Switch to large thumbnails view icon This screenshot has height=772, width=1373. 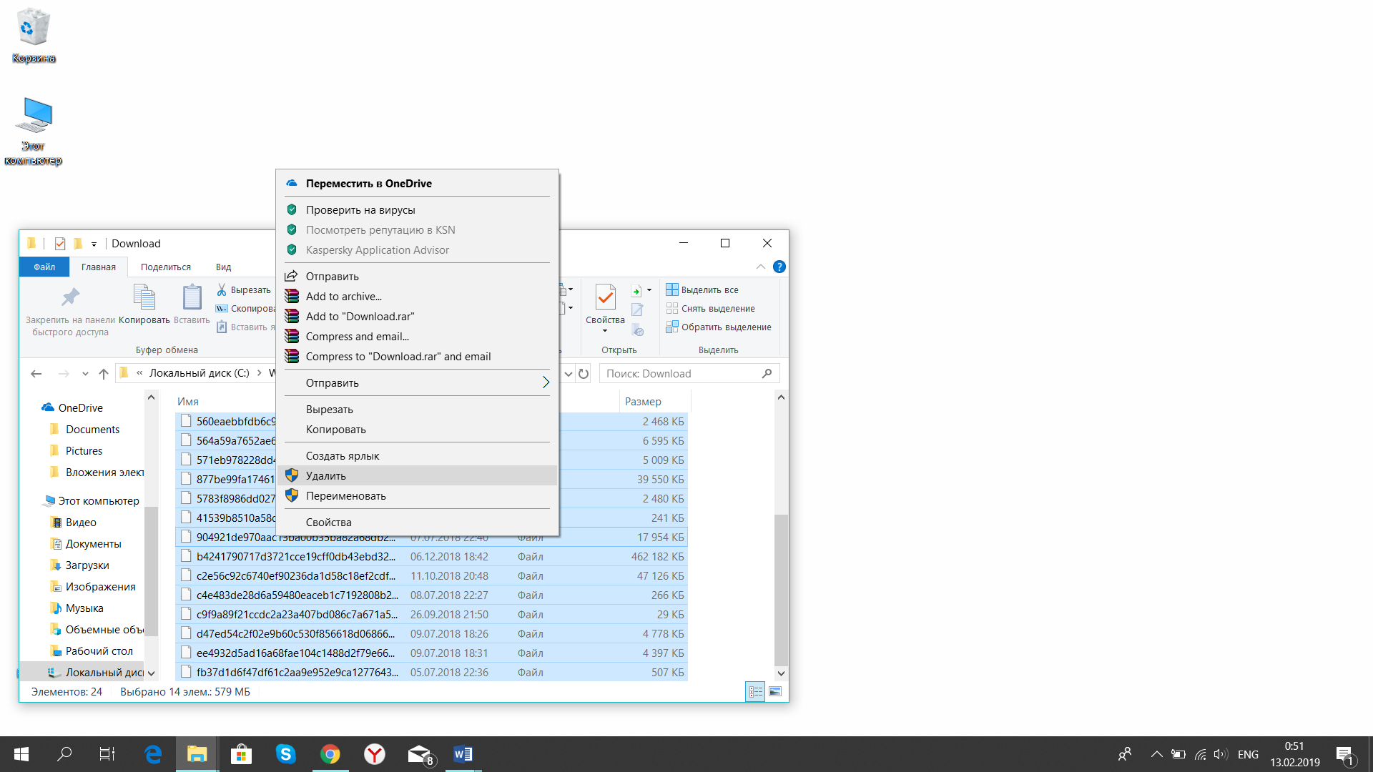[775, 691]
